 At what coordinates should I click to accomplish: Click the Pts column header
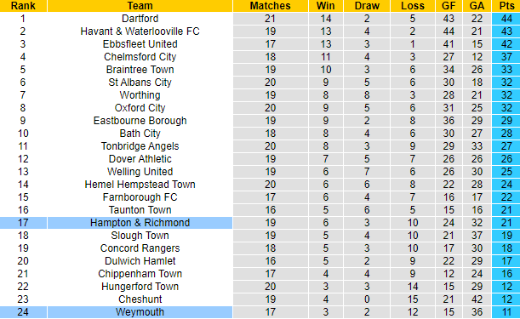506,6
